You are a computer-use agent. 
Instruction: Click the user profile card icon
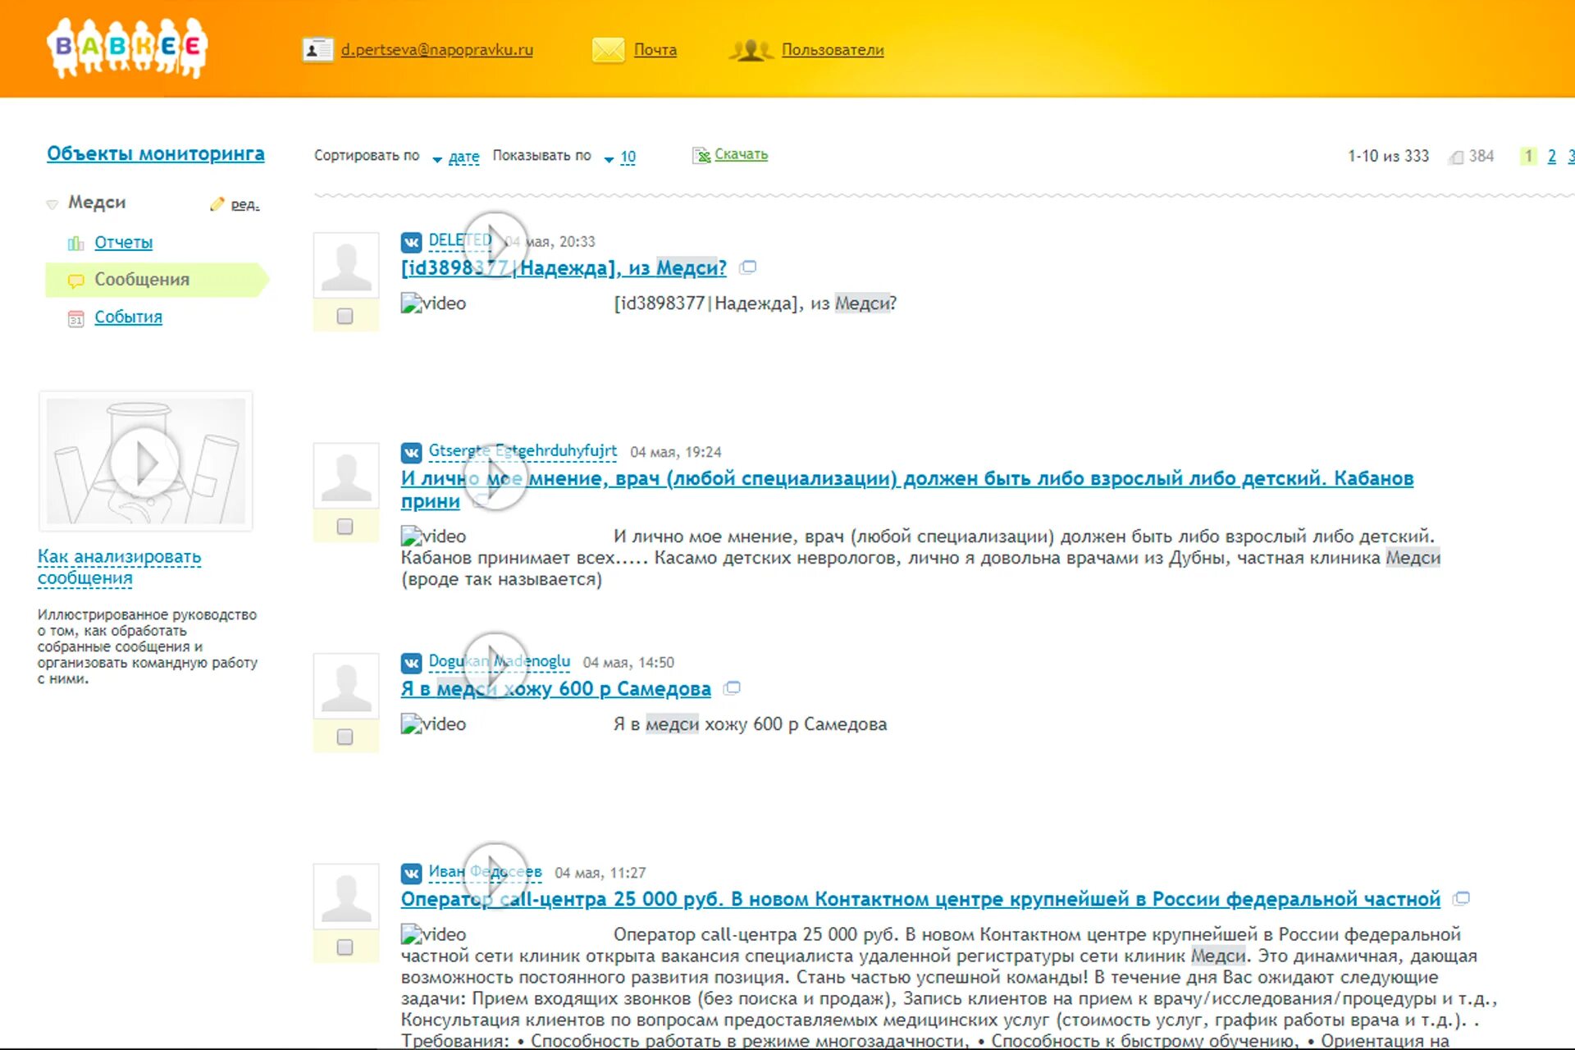[x=317, y=50]
